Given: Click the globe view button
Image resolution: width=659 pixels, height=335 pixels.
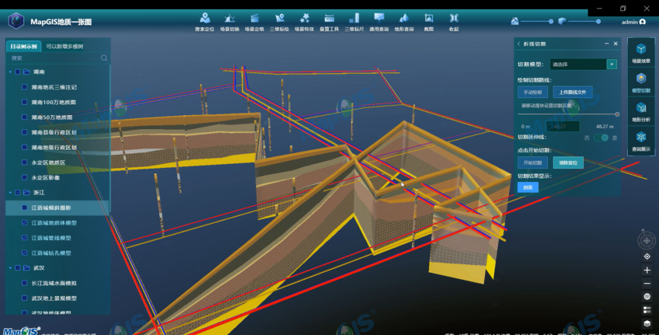Looking at the screenshot, I should tap(647, 297).
